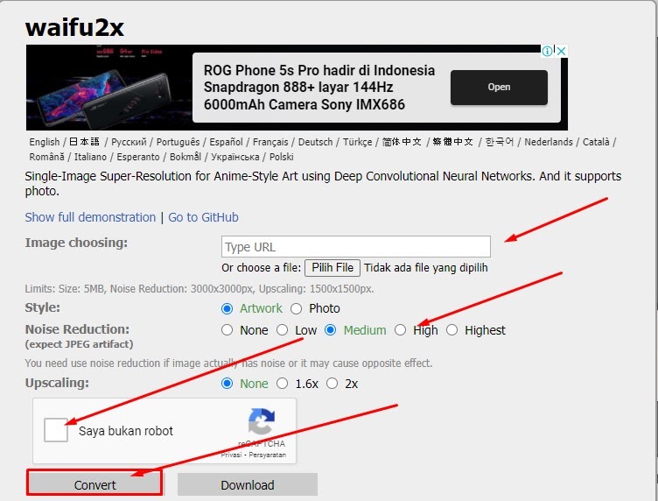Open the ROG Phone ad
Image resolution: width=658 pixels, height=501 pixels.
[x=499, y=87]
